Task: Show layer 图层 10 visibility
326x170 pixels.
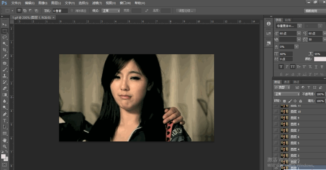Action: [x=276, y=111]
